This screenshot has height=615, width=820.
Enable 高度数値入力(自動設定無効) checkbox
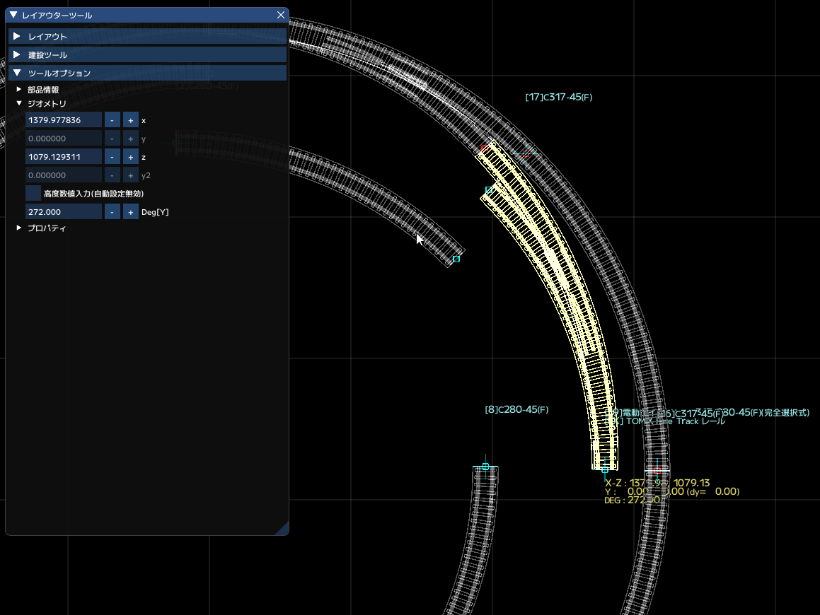[x=33, y=193]
